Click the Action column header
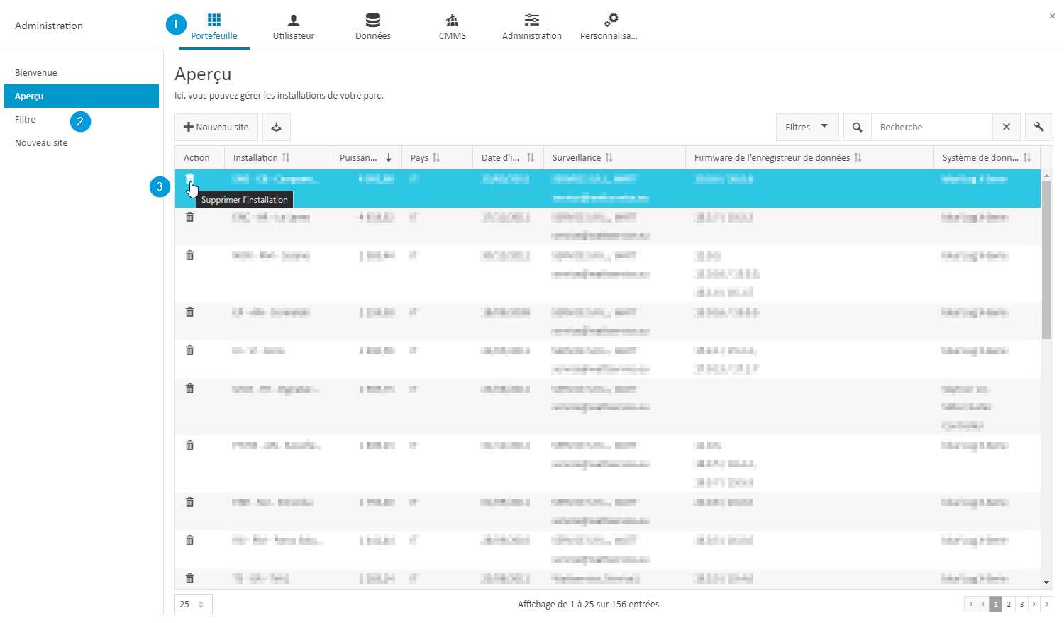Screen dimensions: 1064x623 click(x=199, y=157)
